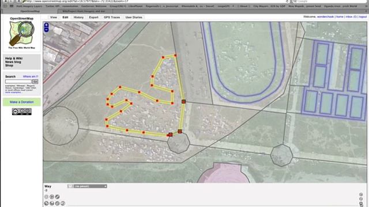Screen dimensions: 369x207
Task: Click the preset category icon beside the dropdown
Action: click(x=70, y=186)
